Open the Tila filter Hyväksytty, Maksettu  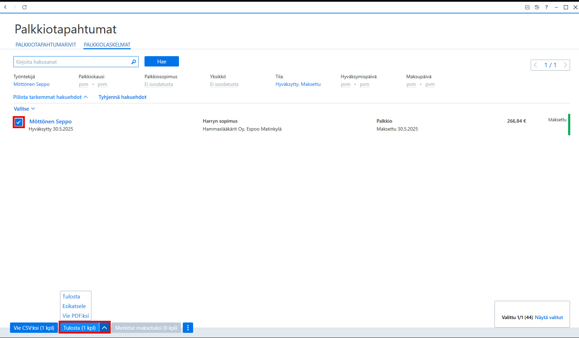[298, 84]
